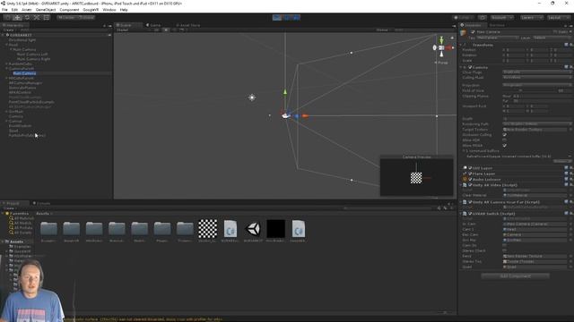Open the Camera component help icon
This screenshot has width=574, height=322.
click(566, 67)
